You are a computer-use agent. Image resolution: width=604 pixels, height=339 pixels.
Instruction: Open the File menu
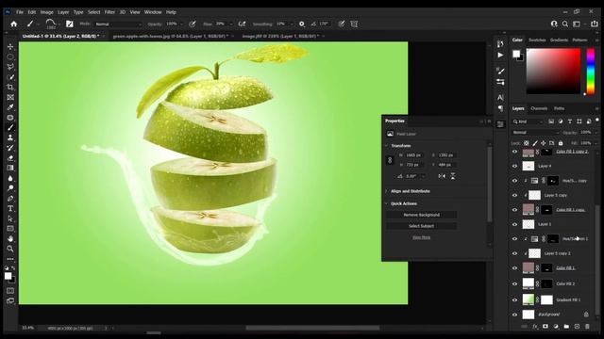point(20,12)
